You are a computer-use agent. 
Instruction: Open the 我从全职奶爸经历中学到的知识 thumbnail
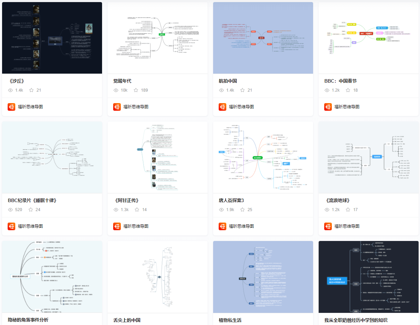tap(369, 277)
